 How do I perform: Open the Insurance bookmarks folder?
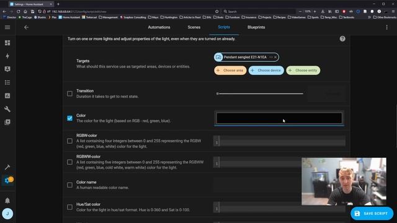[x=249, y=17]
